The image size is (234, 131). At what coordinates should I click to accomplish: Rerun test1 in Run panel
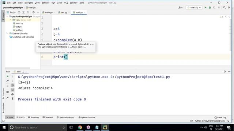coord(7,76)
